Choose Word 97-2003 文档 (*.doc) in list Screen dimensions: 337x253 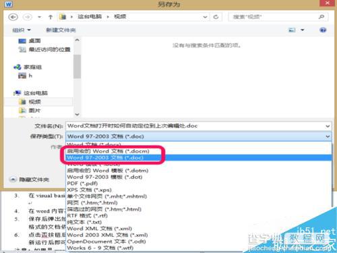pyautogui.click(x=199, y=158)
